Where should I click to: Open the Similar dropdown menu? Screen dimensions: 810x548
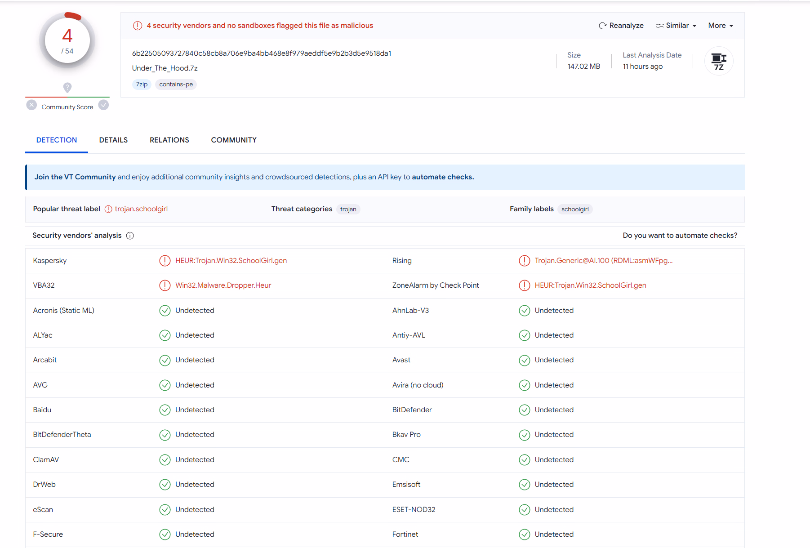pos(676,26)
